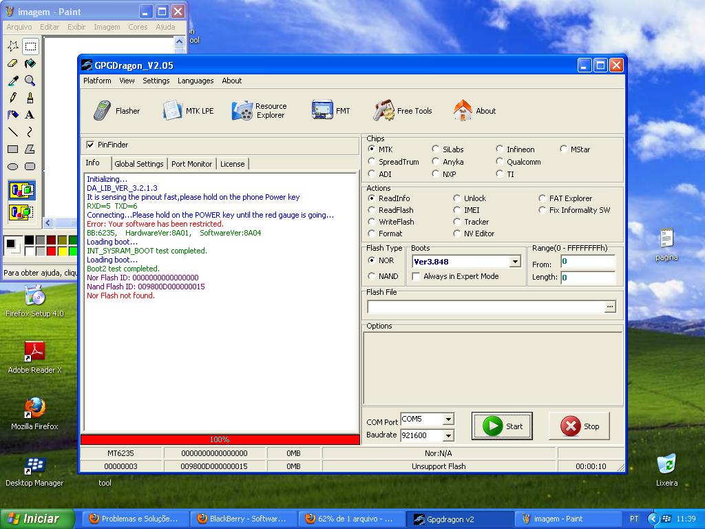Open the Settings menu
This screenshot has width=705, height=529.
pyautogui.click(x=156, y=81)
